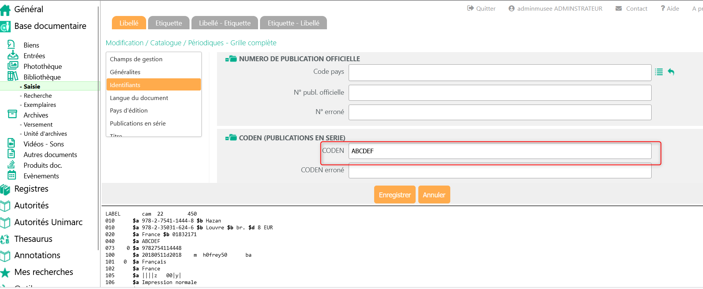Click the Photothèque picture icon
This screenshot has height=289, width=703.
[x=13, y=66]
